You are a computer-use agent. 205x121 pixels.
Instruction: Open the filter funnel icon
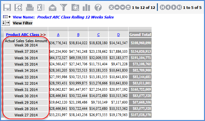[64, 7]
